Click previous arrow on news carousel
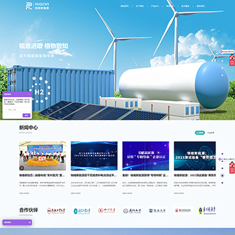Viewport: 235px width, 235px height. tap(22, 168)
